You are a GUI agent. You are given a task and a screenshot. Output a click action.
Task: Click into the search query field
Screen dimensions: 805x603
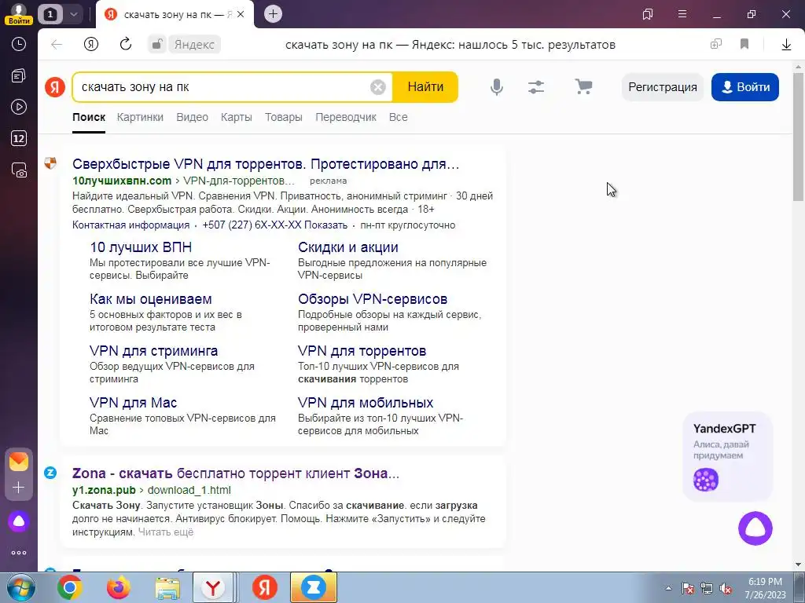(x=223, y=87)
